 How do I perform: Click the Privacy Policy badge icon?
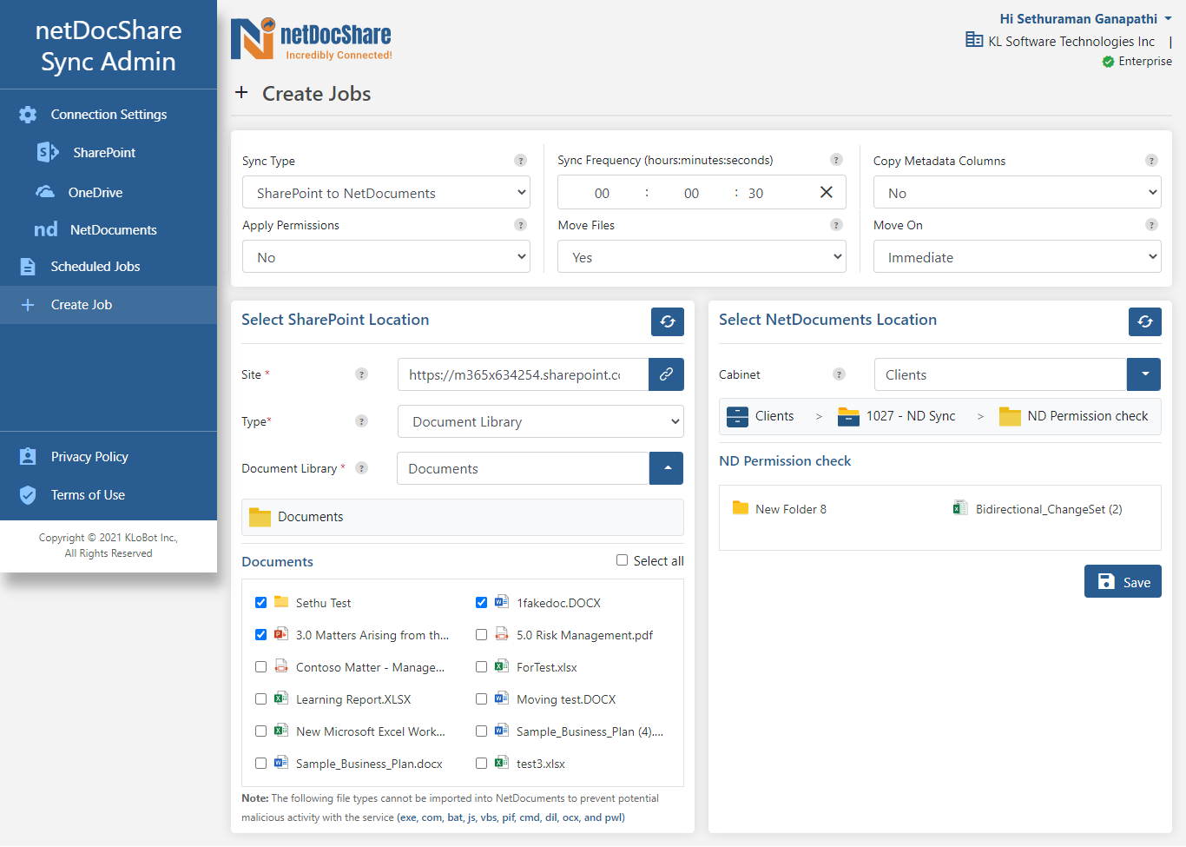tap(28, 457)
